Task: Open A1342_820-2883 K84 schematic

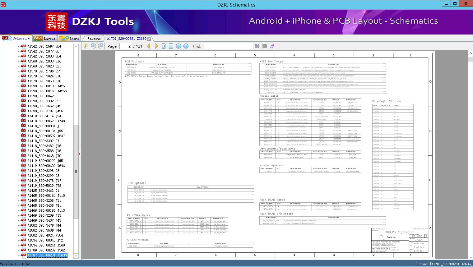Action: [x=44, y=56]
